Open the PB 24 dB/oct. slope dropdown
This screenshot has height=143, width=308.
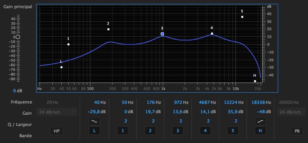pyautogui.click(x=291, y=112)
